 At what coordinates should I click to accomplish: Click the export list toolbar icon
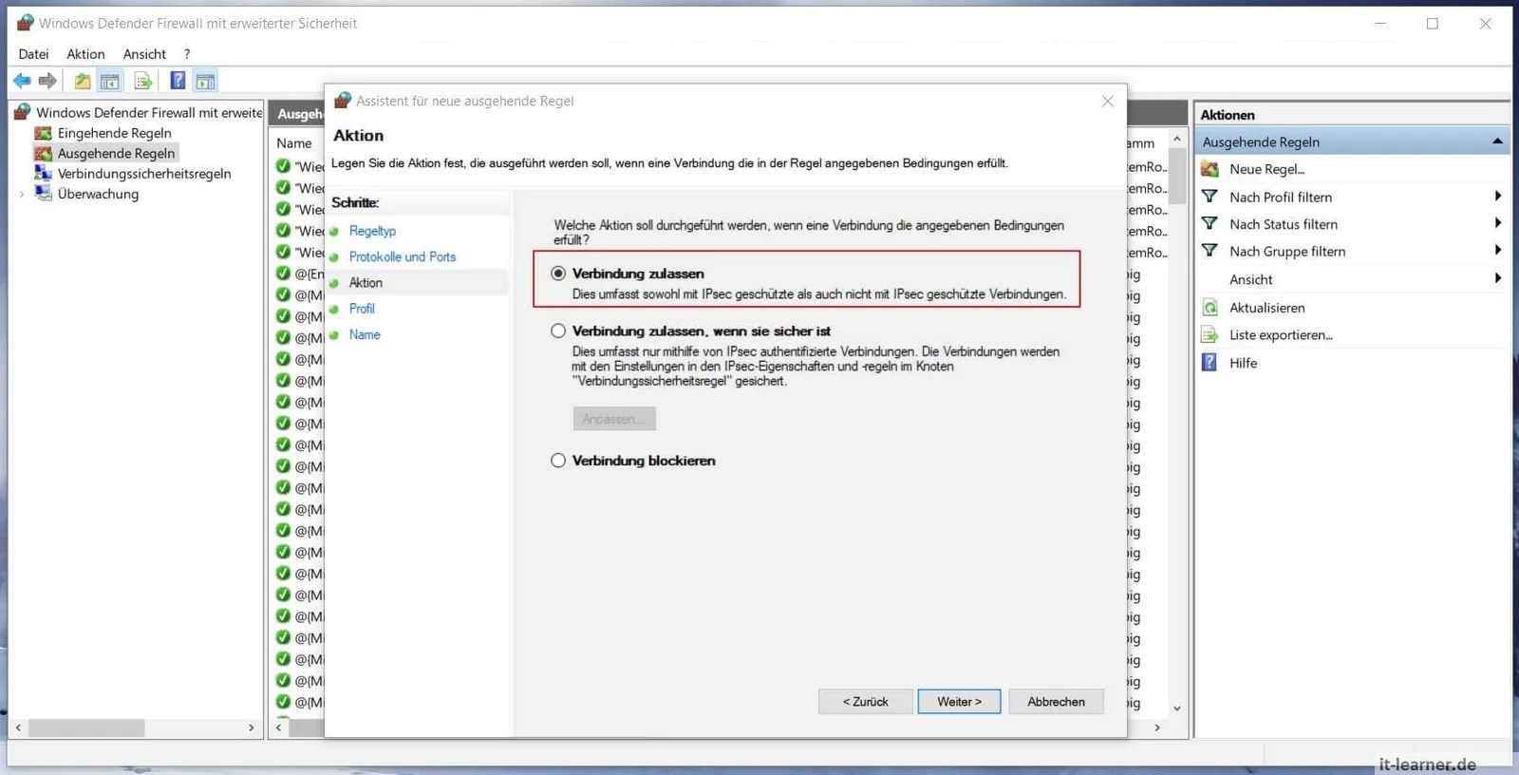[143, 82]
